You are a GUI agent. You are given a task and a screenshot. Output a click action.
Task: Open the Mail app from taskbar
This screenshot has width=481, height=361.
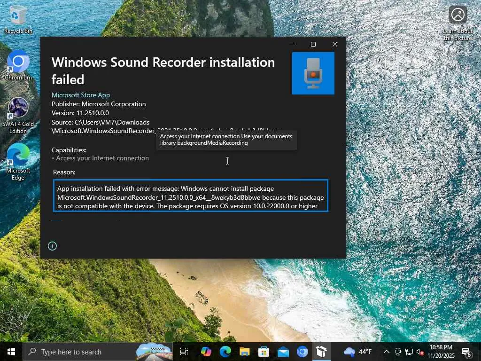(283, 352)
